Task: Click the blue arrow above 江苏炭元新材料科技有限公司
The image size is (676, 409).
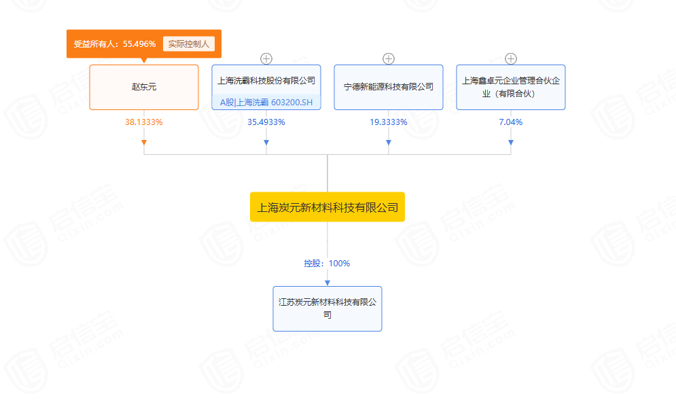Action: click(x=327, y=283)
